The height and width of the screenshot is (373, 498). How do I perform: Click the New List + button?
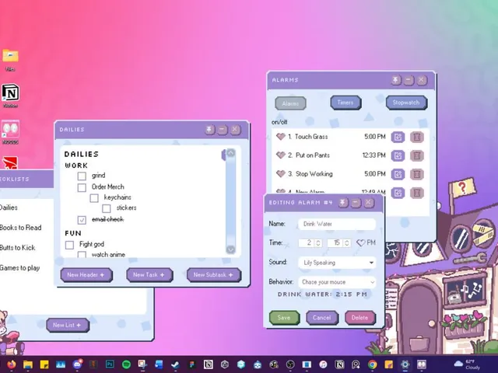(68, 325)
